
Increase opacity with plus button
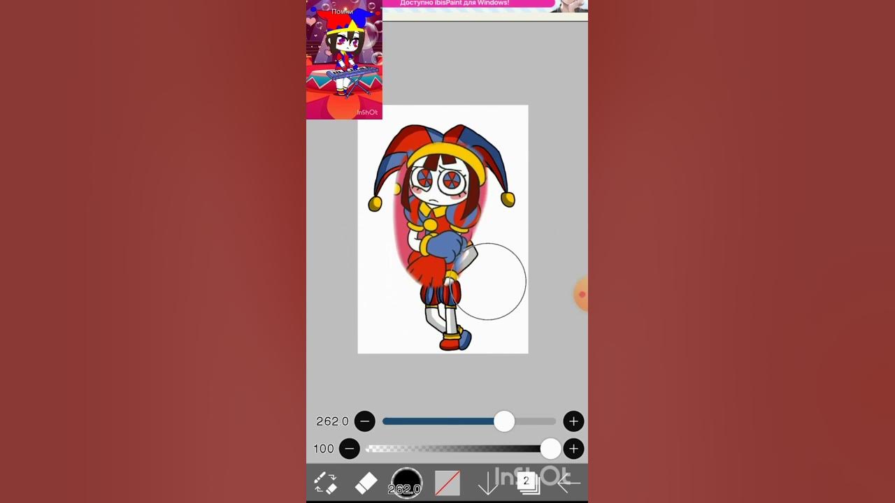pyautogui.click(x=573, y=449)
